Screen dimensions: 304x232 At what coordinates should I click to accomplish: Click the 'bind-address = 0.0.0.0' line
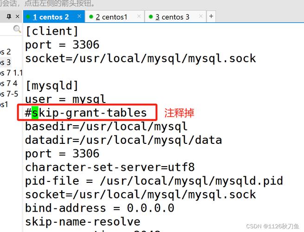click(x=100, y=208)
